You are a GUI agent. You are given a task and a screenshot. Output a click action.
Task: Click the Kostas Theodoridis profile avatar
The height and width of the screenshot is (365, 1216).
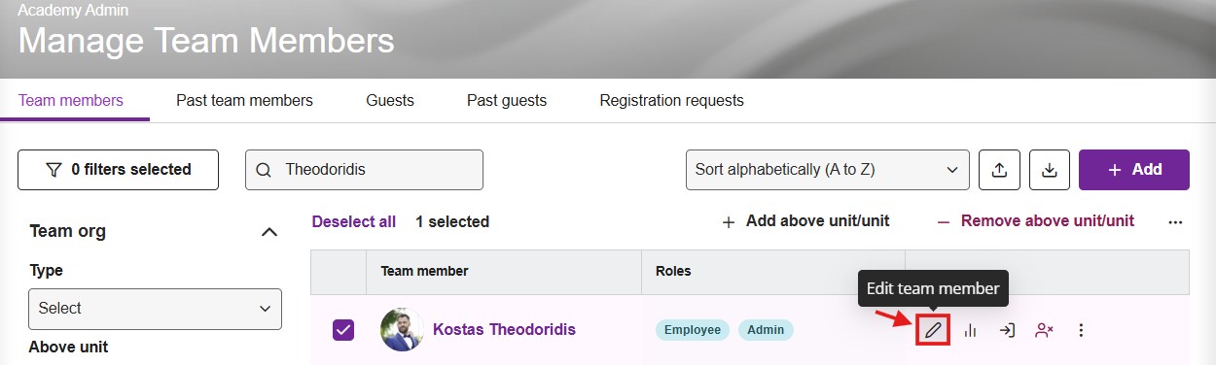[401, 330]
